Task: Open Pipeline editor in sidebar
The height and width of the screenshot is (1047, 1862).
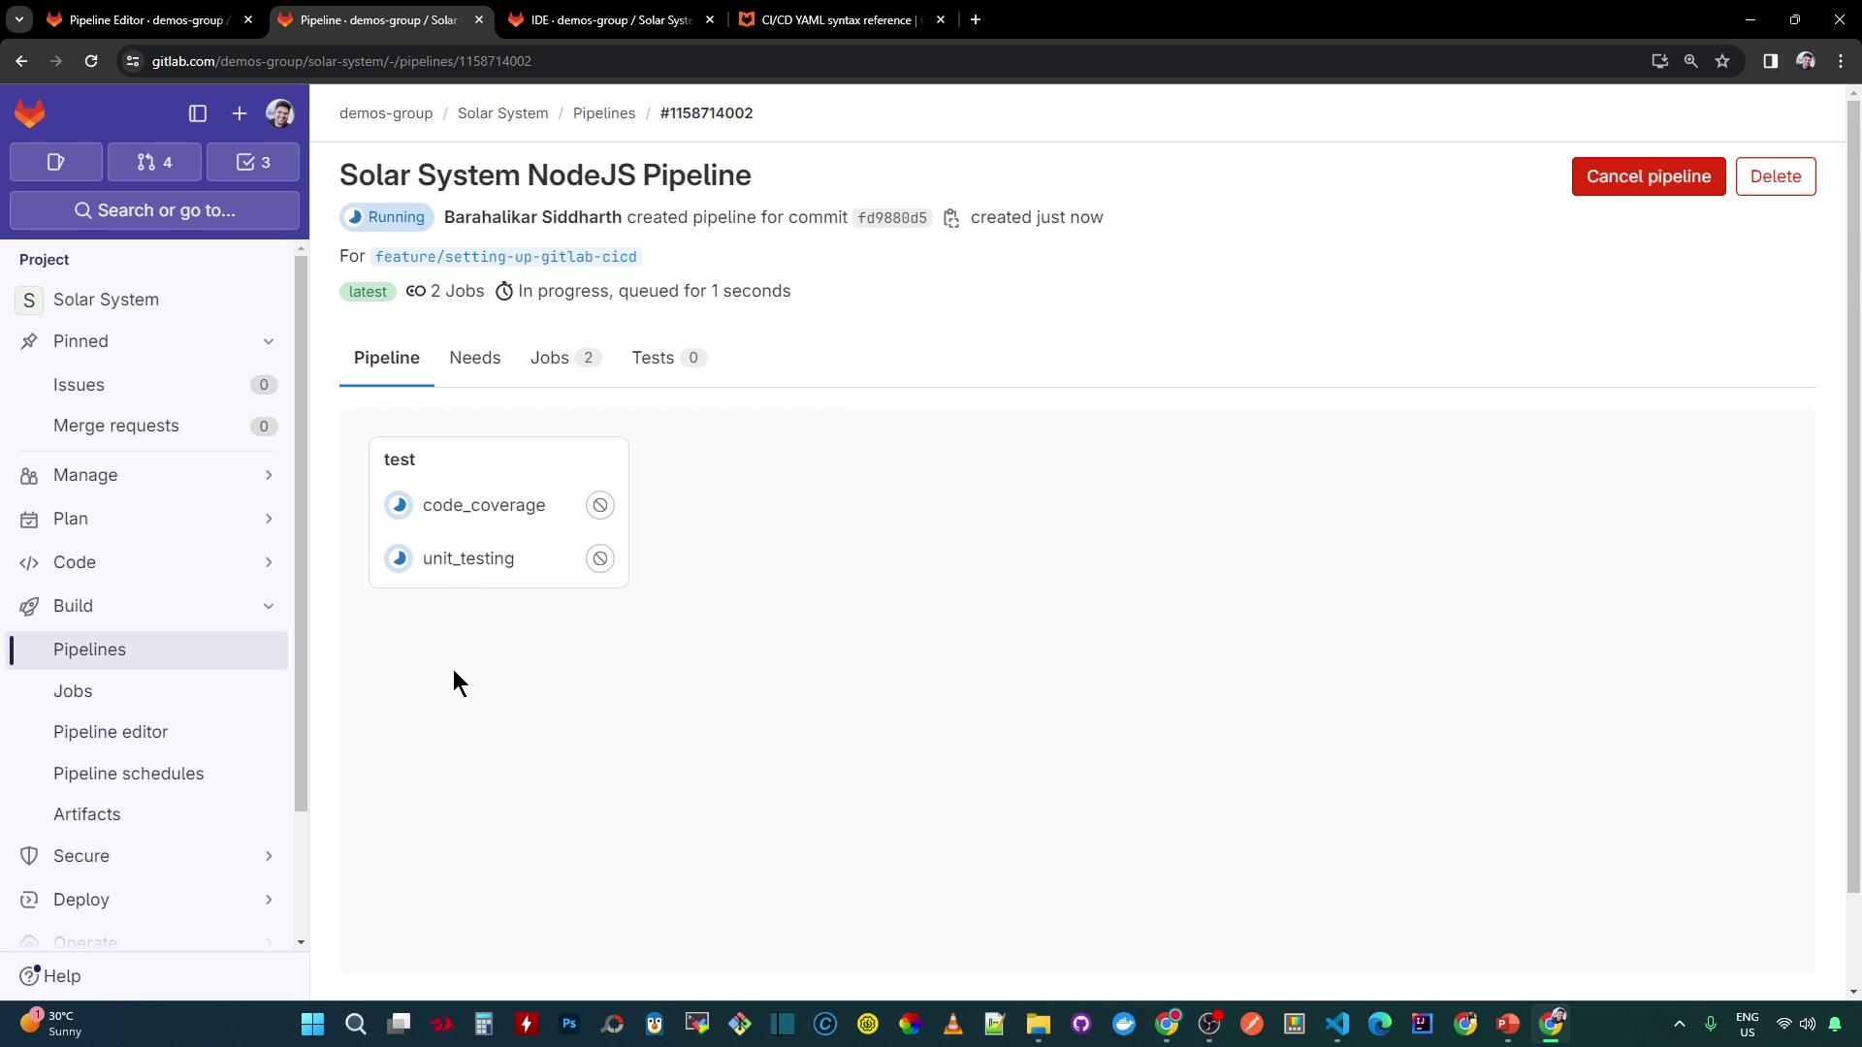Action: point(111,732)
